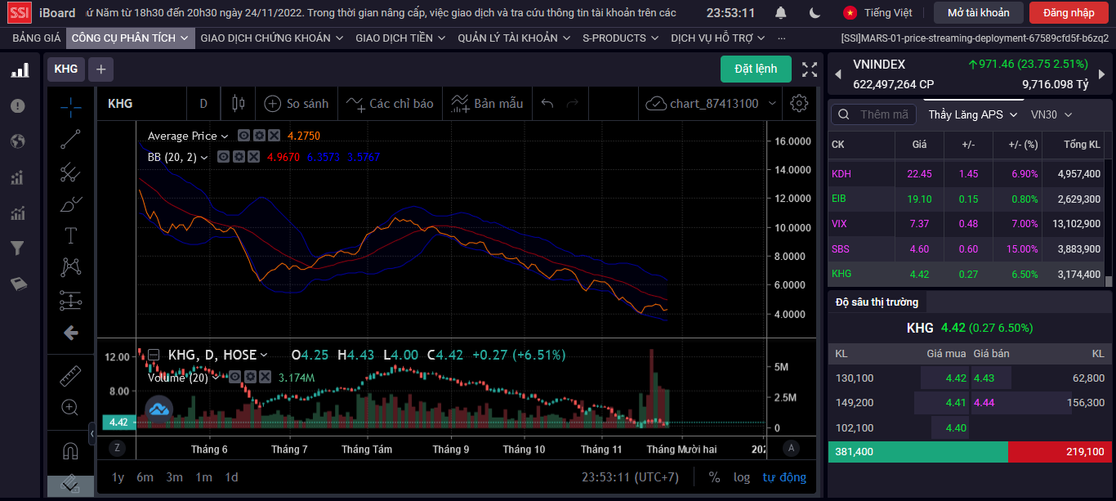The image size is (1116, 501).
Task: Activate the zoom in magnifier tool
Action: (x=71, y=408)
